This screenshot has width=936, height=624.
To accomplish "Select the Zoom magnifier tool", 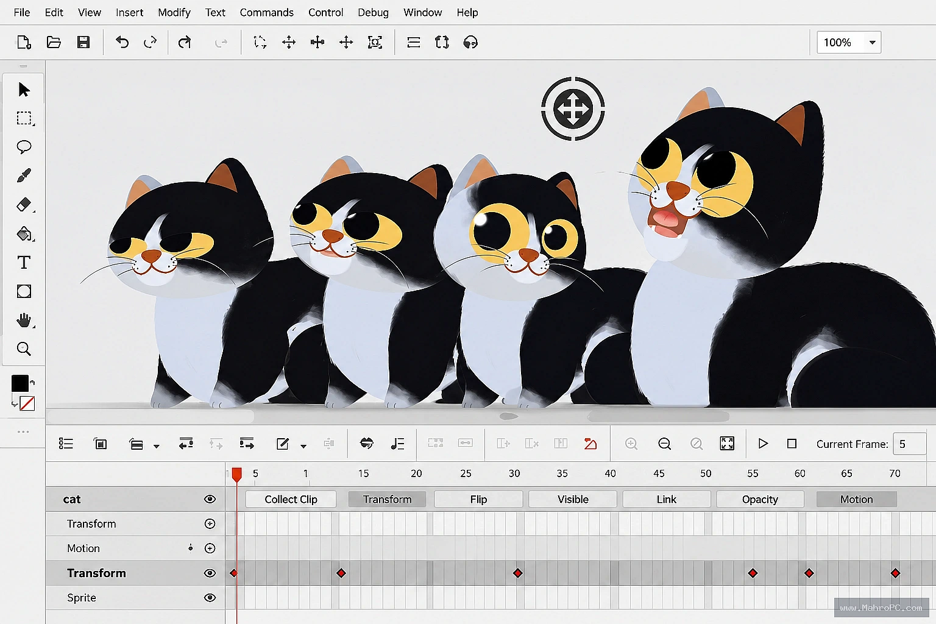I will tap(24, 349).
